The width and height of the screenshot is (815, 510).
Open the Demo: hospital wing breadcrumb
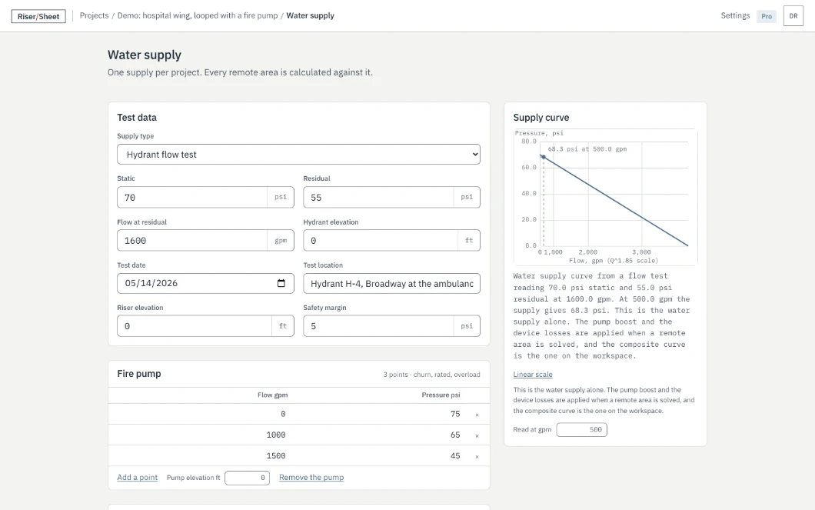[198, 15]
